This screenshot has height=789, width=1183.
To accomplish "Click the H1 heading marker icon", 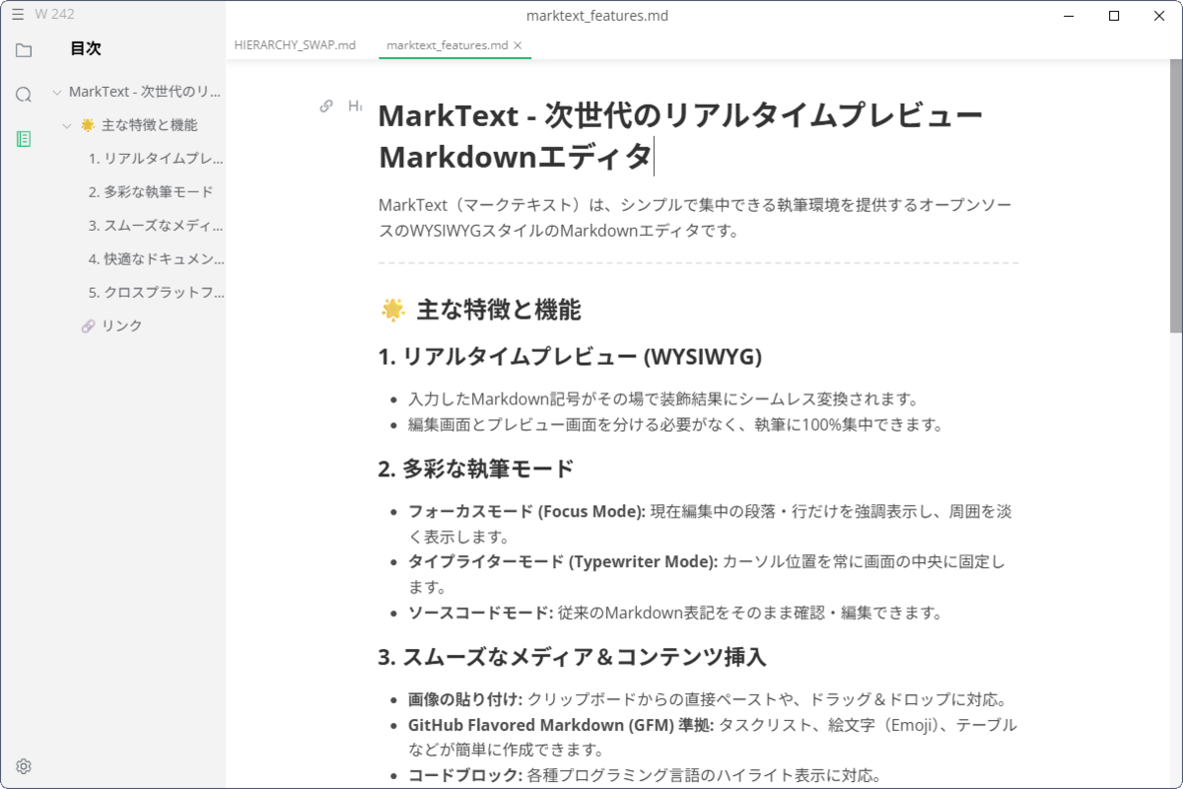I will pos(354,106).
